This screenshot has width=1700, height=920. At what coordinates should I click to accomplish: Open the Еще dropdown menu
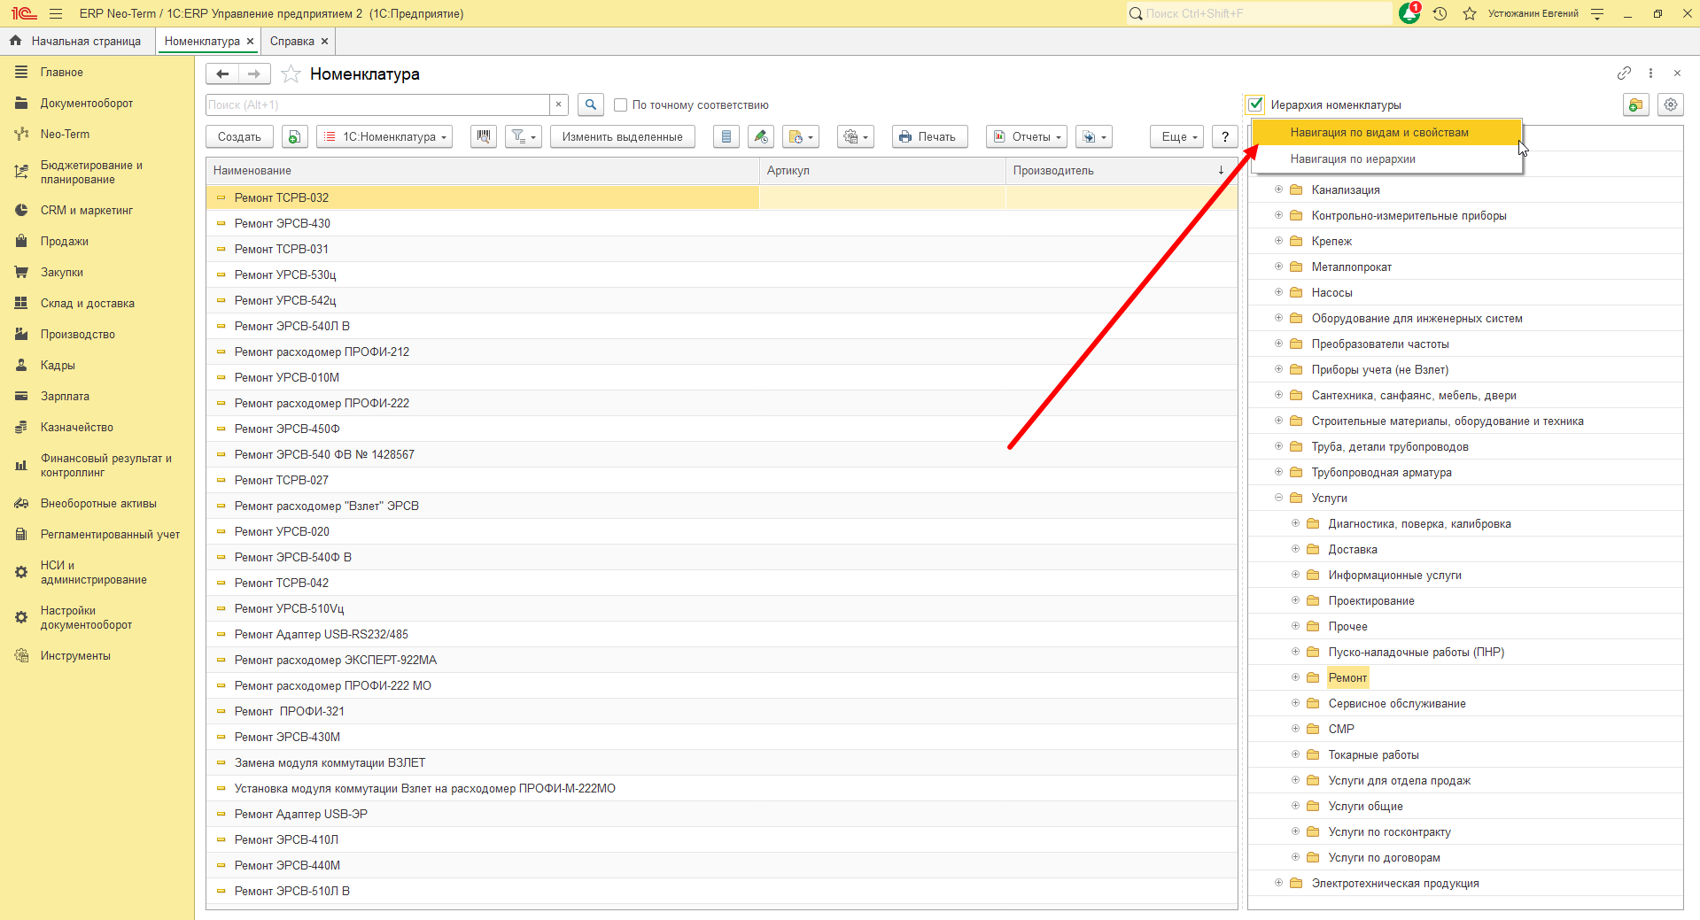click(x=1177, y=136)
